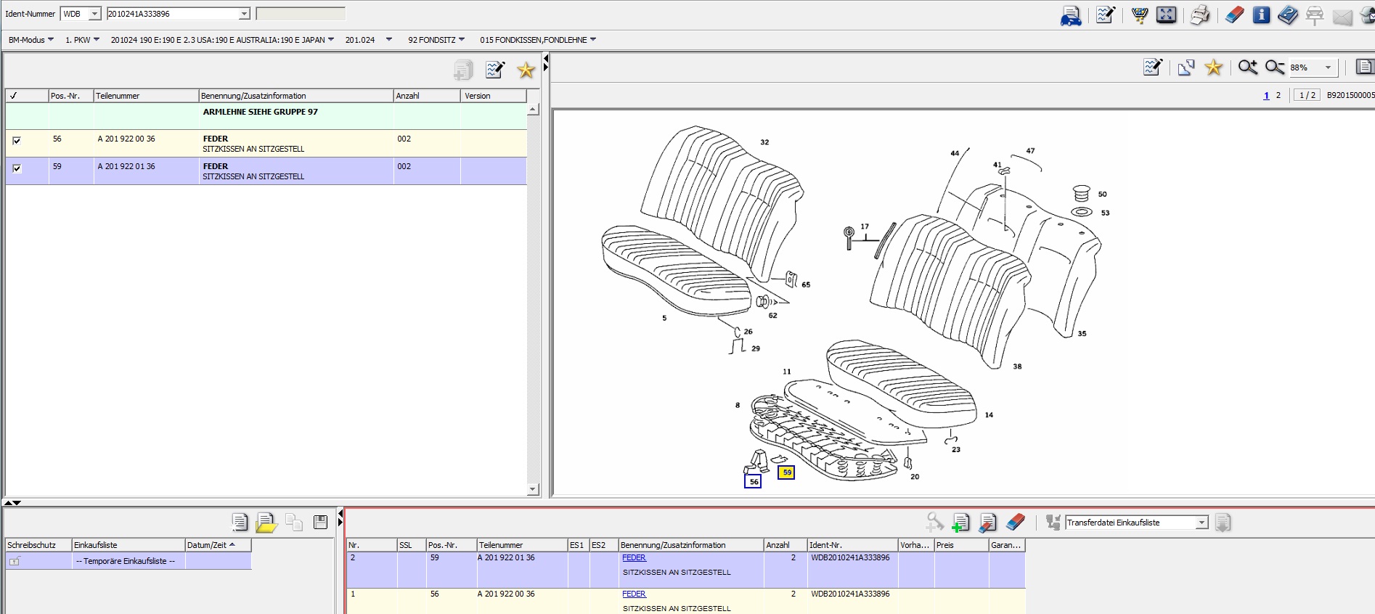Image resolution: width=1375 pixels, height=614 pixels.
Task: Select part number A 201 922 00 36
Action: coord(126,139)
